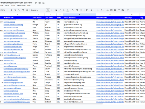Image resolution: width=145 pixels, height=109 pixels.
Task: Open the zoom 100% dropdown
Action: click(x=4, y=10)
